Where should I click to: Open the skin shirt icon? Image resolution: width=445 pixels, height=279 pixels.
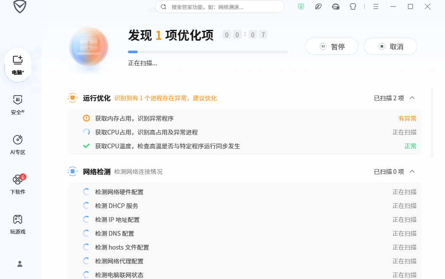(353, 6)
